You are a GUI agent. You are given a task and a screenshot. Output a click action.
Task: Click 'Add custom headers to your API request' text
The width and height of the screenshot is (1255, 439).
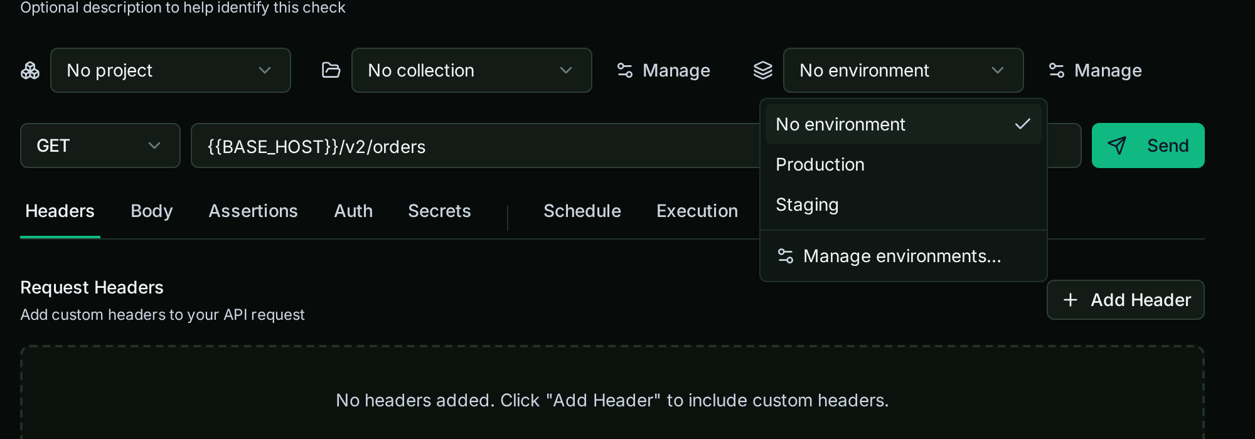pos(163,315)
